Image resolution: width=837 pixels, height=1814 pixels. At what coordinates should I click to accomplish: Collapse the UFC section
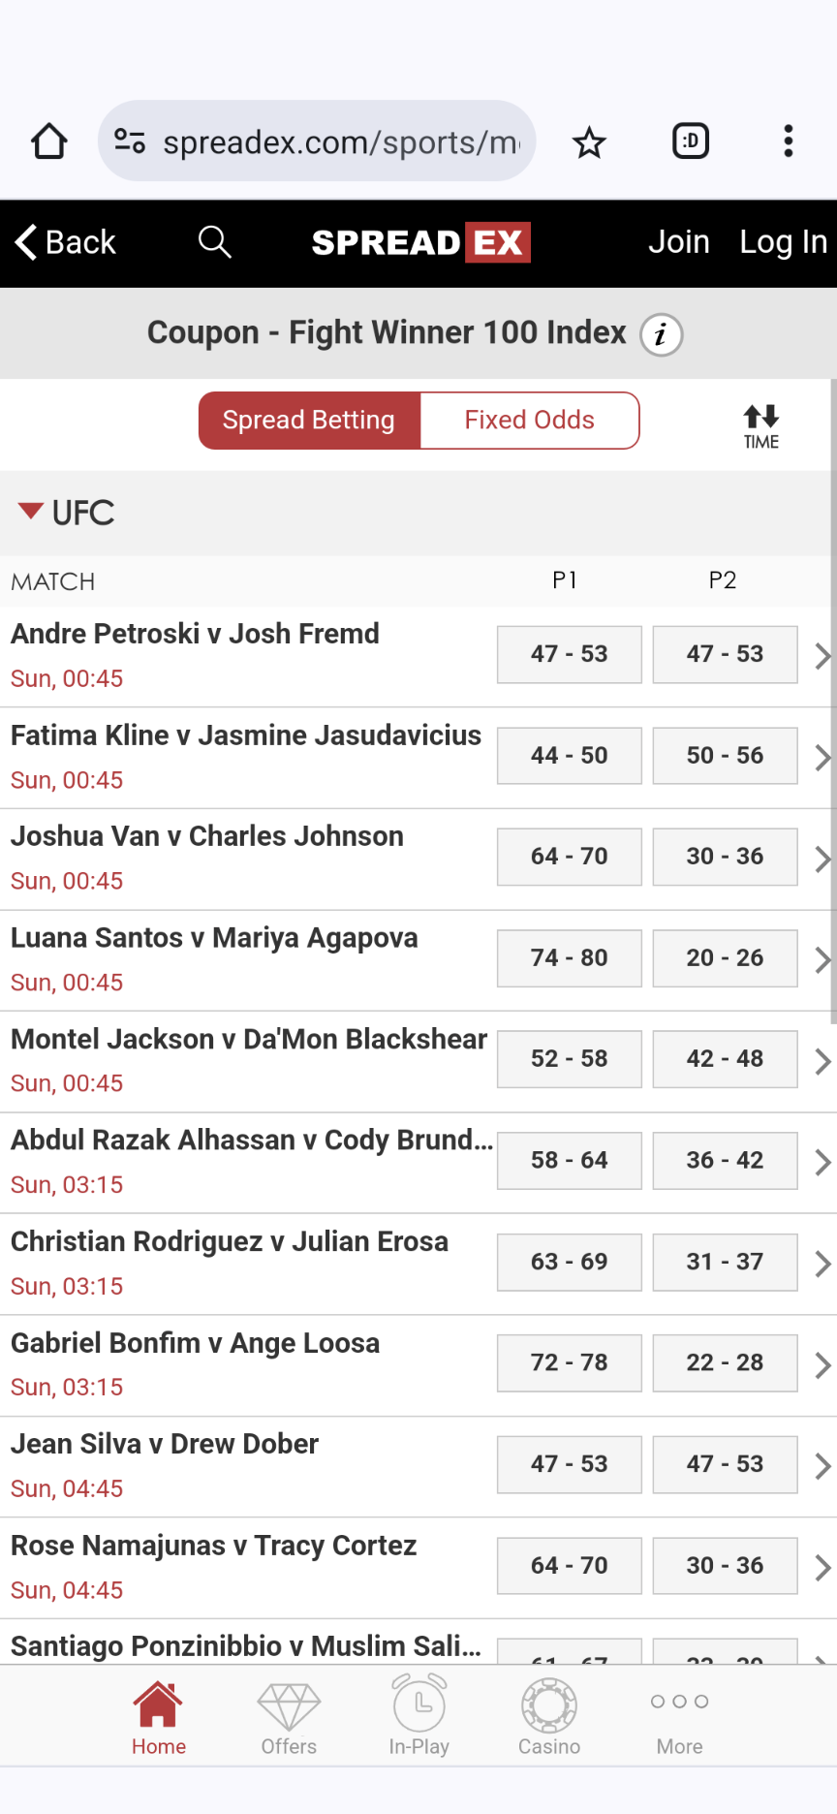click(31, 512)
